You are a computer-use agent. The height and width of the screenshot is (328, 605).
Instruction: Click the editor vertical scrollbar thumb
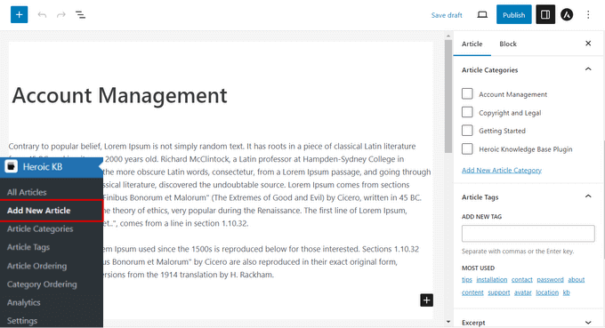point(448,96)
